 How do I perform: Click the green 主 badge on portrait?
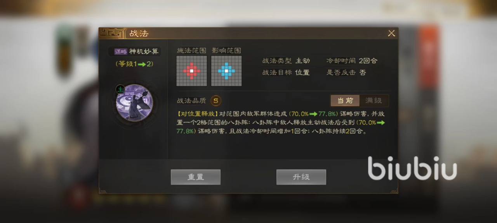tap(120, 90)
